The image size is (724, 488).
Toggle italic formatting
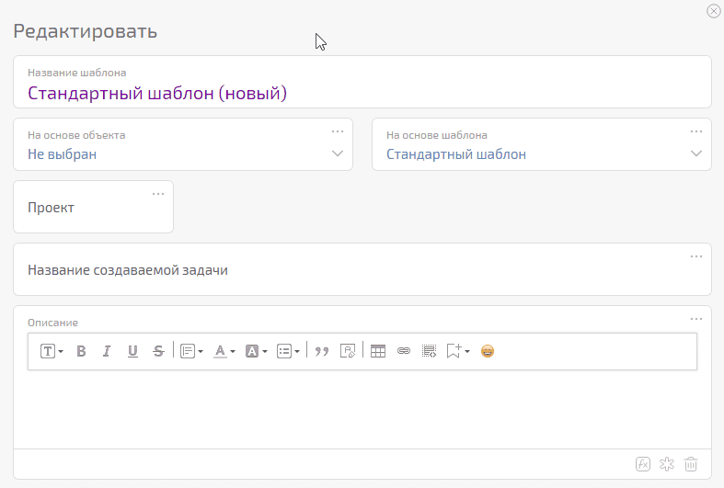[x=107, y=351]
